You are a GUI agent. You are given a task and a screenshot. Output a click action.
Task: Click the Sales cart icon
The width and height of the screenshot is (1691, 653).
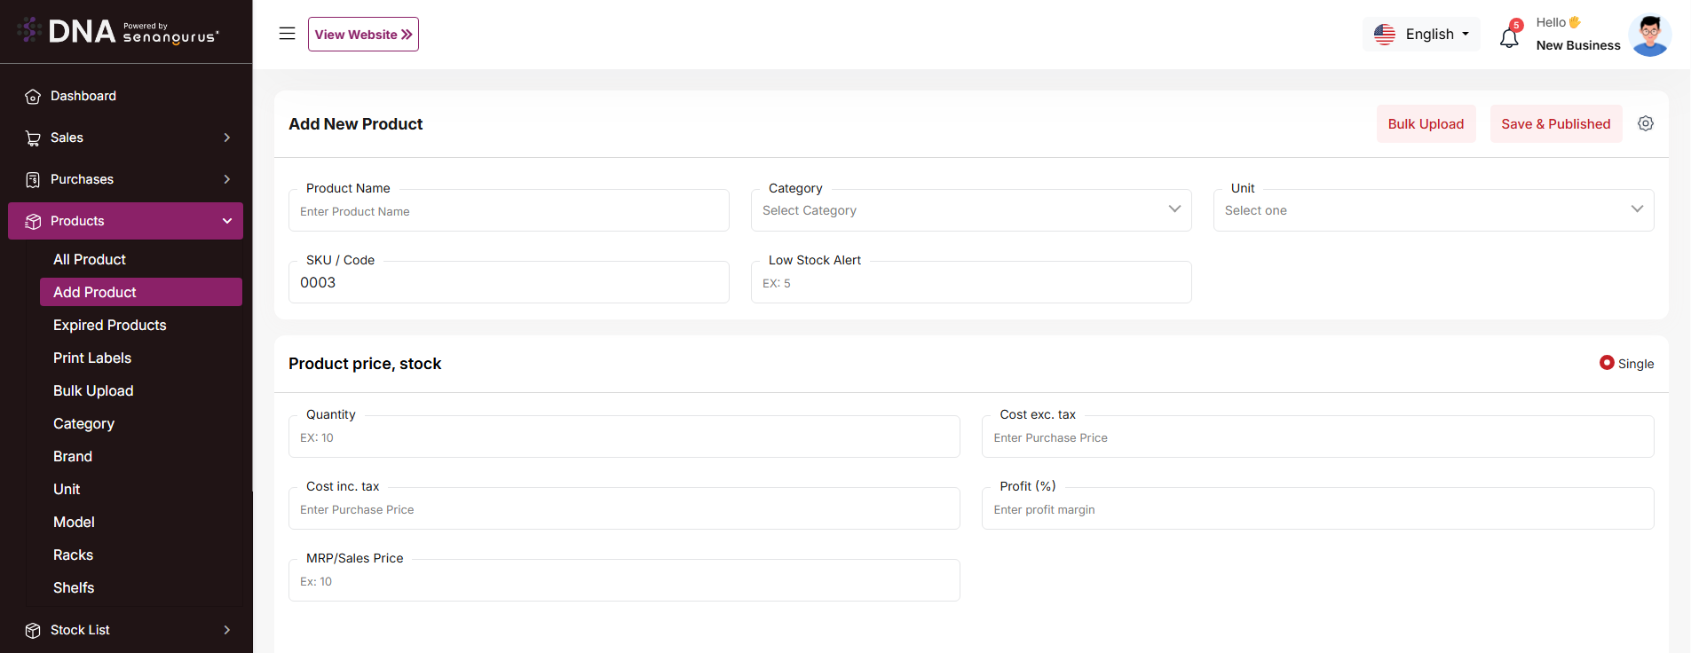coord(33,138)
